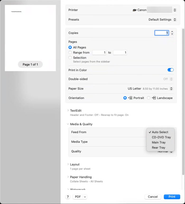
Task: Click the page preview thumbnail
Action: pos(30,38)
